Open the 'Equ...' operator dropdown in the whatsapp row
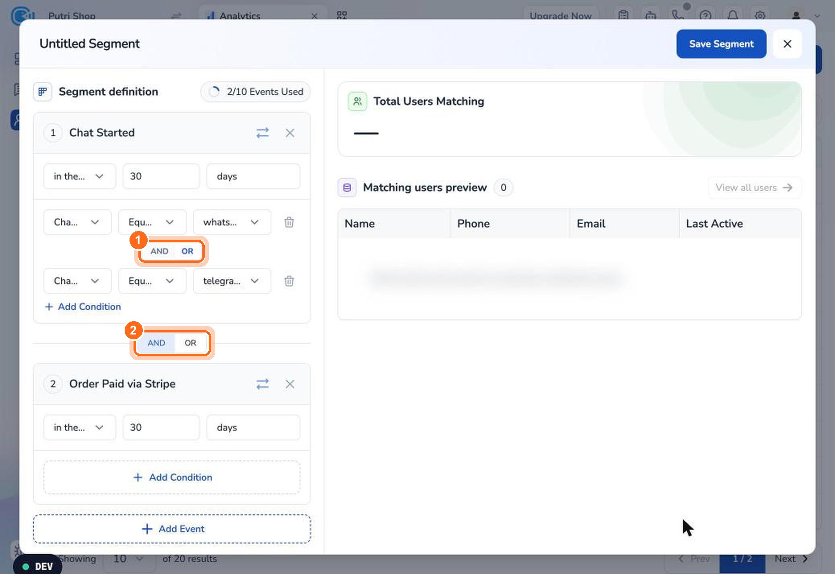Image resolution: width=835 pixels, height=574 pixels. click(152, 222)
